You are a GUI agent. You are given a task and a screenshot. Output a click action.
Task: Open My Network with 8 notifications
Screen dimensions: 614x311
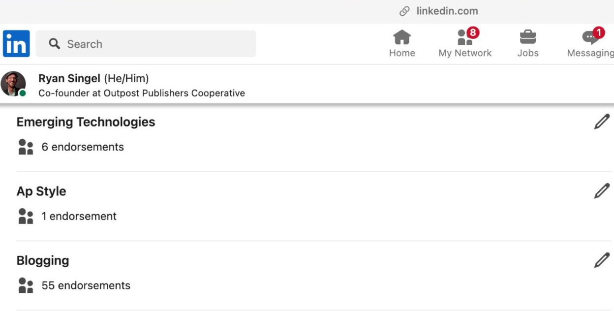tap(465, 43)
